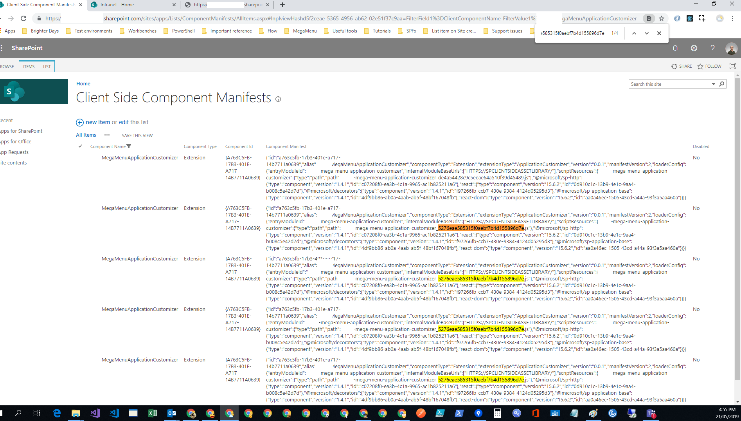
Task: Open the React Developer Tools extension
Action: pos(689,18)
